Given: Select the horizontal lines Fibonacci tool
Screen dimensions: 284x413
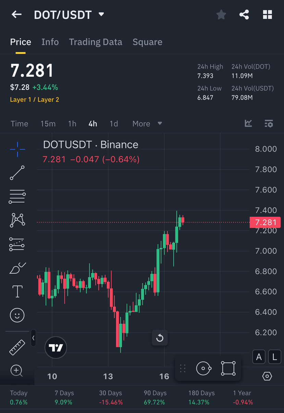Looking at the screenshot, I should coord(17,196).
